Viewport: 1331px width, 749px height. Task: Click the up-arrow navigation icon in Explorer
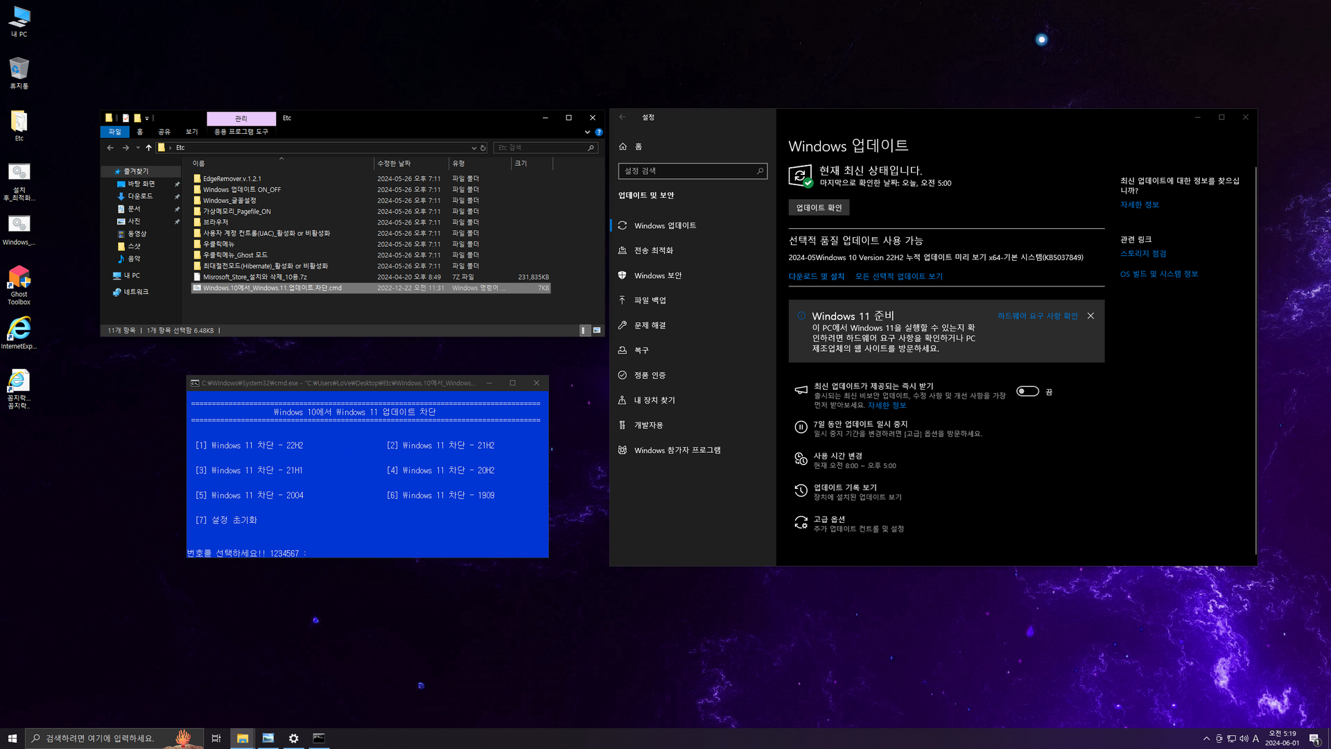coord(148,148)
